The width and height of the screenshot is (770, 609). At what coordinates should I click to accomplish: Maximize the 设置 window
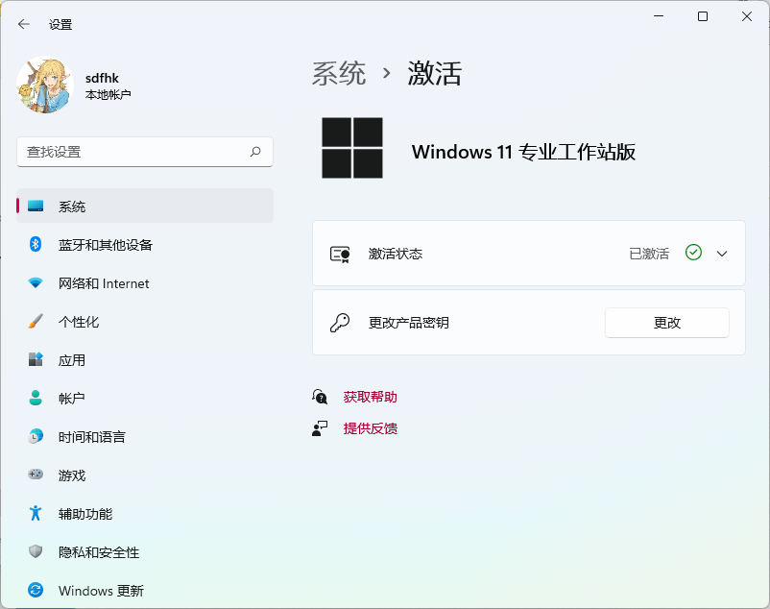pyautogui.click(x=703, y=16)
